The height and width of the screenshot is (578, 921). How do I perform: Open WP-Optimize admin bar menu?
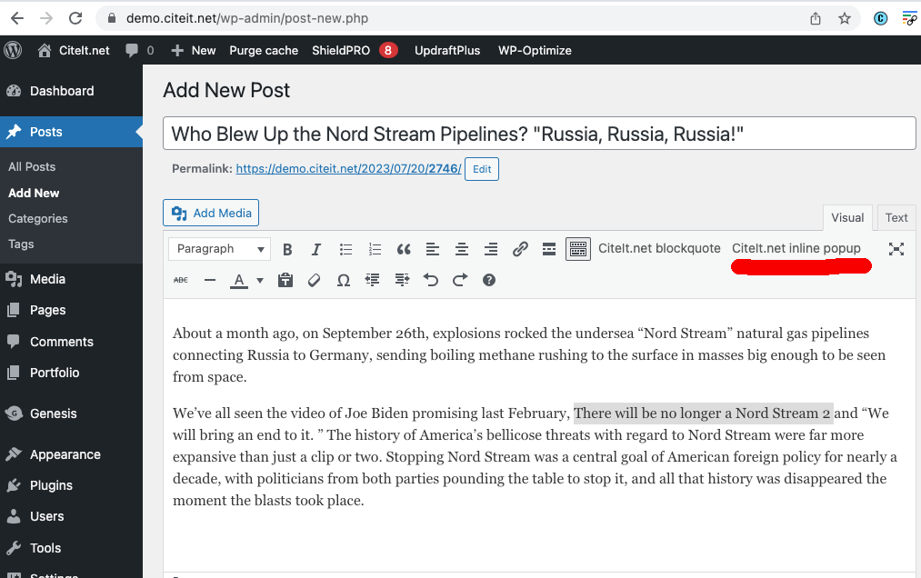click(535, 51)
